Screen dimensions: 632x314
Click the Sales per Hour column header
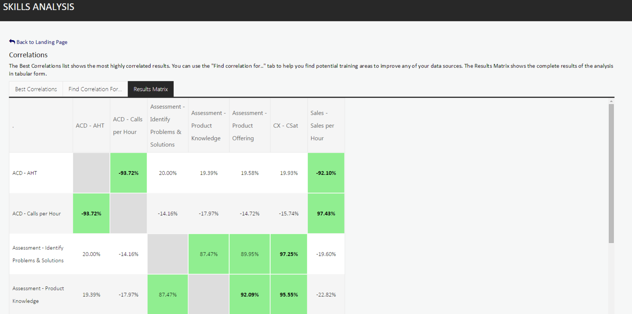click(322, 125)
